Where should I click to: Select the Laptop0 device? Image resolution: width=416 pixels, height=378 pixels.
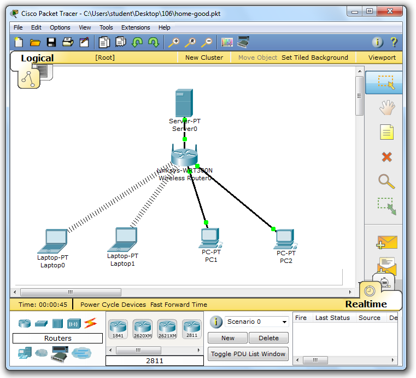[x=52, y=241]
